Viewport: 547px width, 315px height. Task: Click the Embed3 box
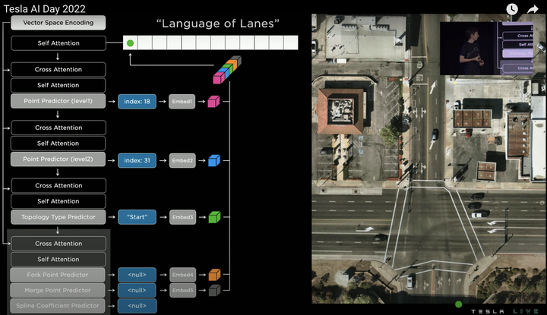point(183,217)
